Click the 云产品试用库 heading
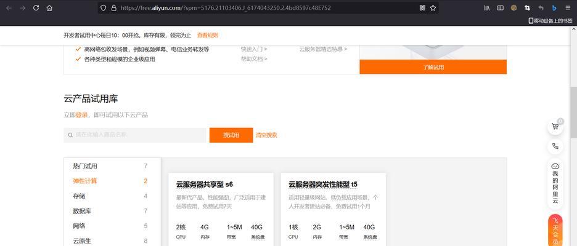Image resolution: width=577 pixels, height=246 pixels. tap(91, 99)
